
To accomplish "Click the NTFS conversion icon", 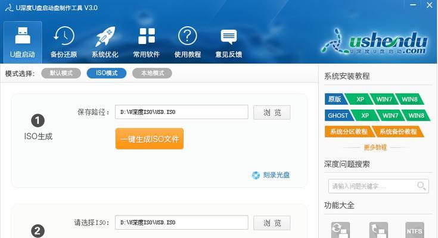I will coord(415,230).
